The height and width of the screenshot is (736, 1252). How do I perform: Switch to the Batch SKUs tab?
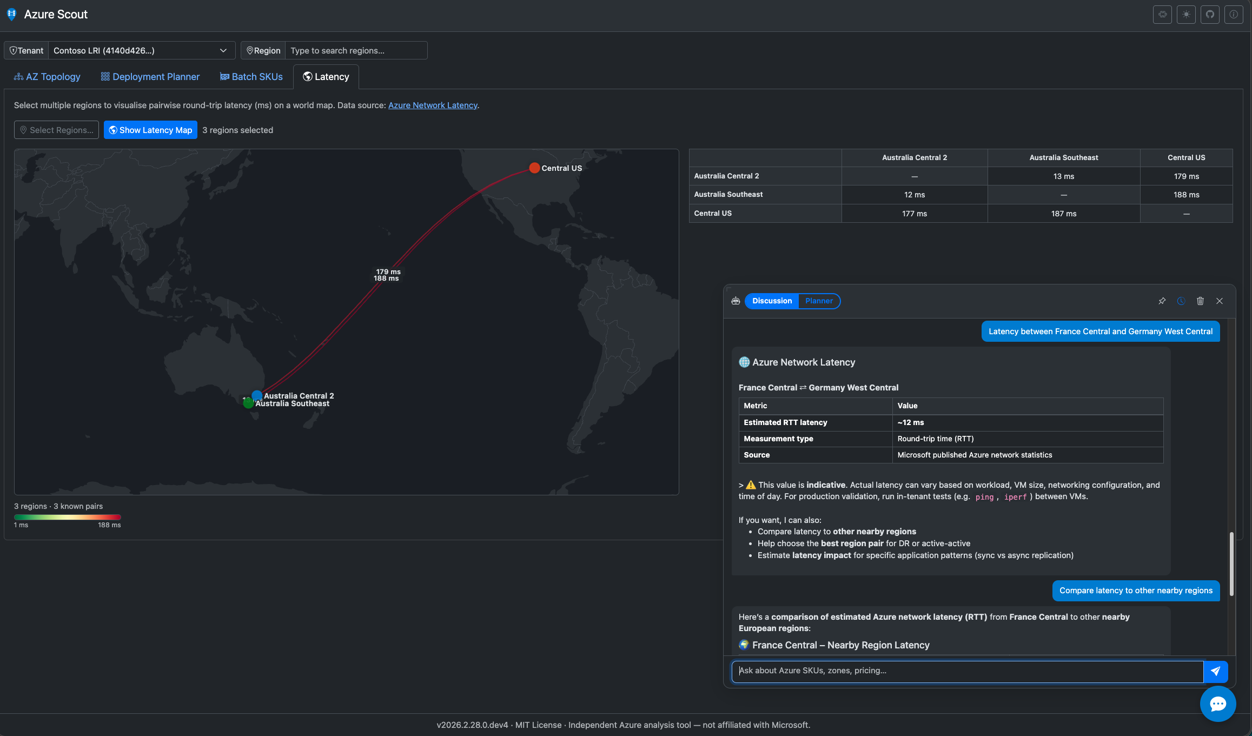pos(251,77)
